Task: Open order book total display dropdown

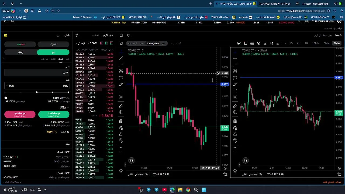Action: tap(81, 43)
